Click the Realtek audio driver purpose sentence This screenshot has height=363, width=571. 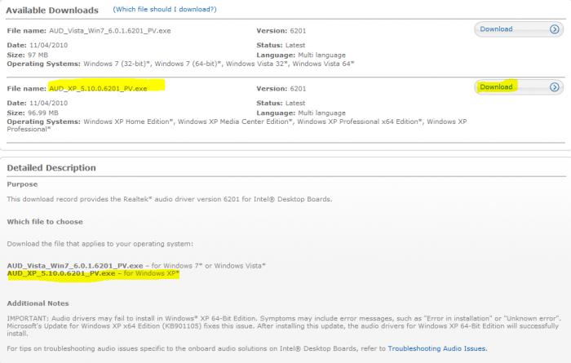170,199
